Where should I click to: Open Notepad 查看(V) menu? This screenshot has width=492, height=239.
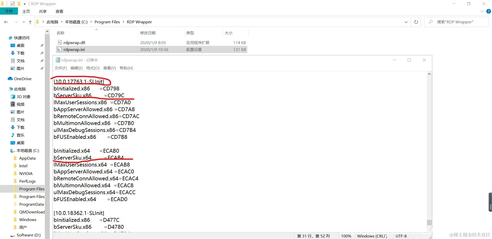point(110,68)
